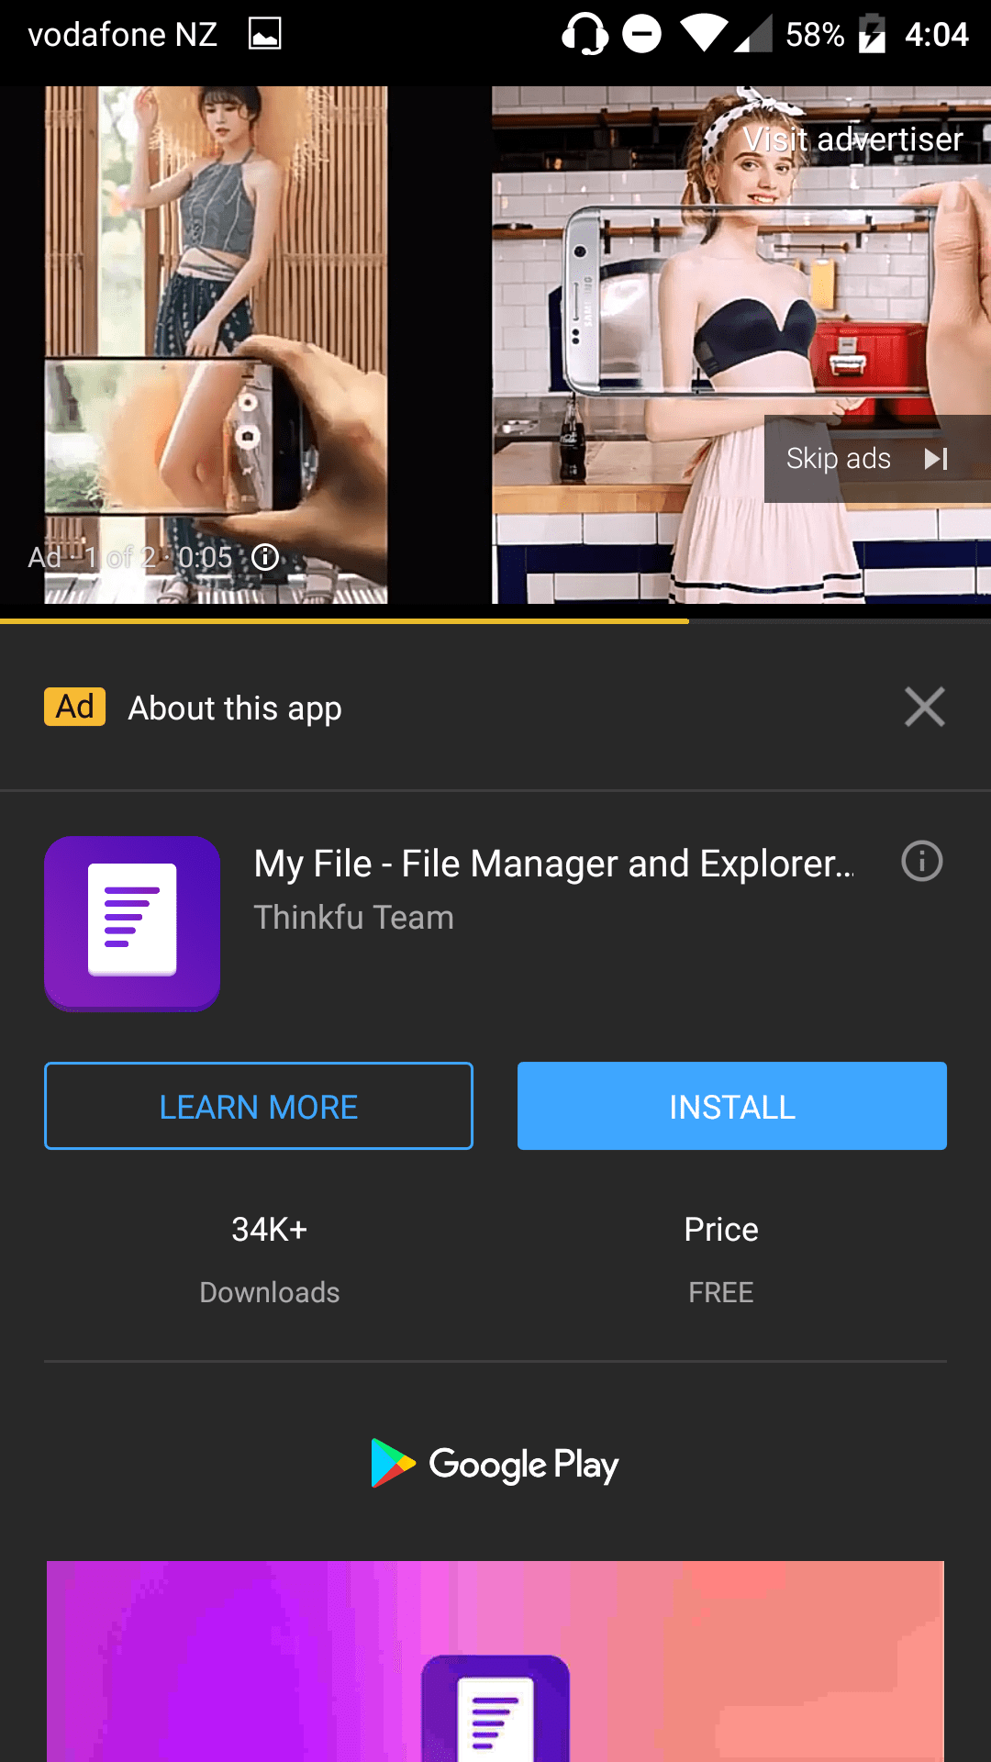Tap the Thinkfu Team developer name

354,918
